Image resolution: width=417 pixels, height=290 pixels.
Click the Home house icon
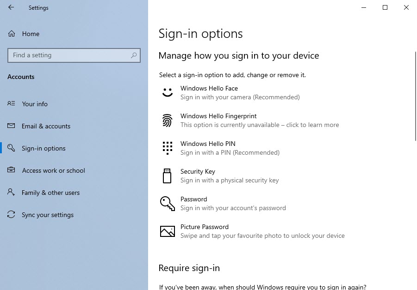(x=12, y=34)
